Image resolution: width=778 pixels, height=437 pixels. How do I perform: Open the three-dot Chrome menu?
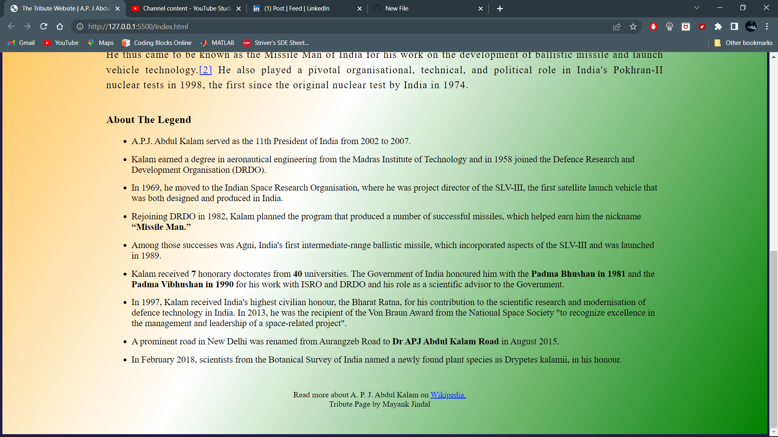pyautogui.click(x=767, y=27)
